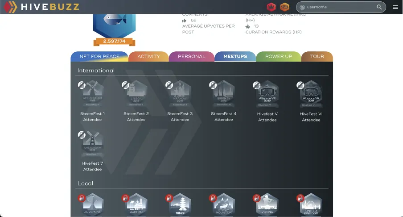
Task: Switch to NFT FOR PEACE tab
Action: [99, 56]
